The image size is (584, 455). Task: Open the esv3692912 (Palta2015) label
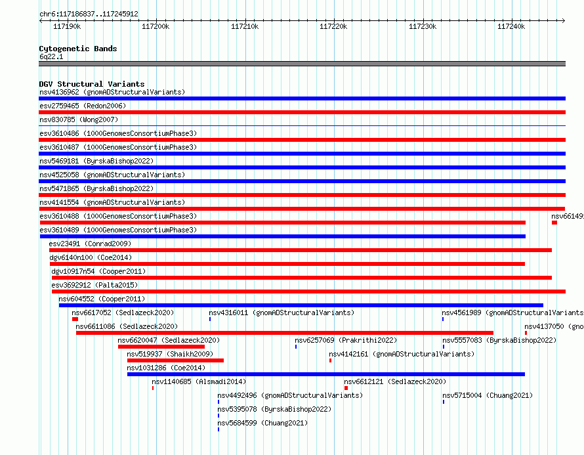click(94, 285)
